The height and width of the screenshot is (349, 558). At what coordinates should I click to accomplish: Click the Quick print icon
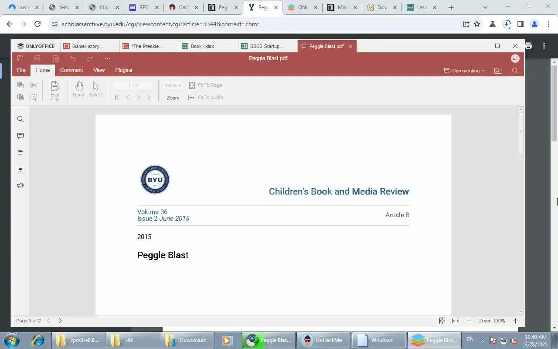point(55,58)
